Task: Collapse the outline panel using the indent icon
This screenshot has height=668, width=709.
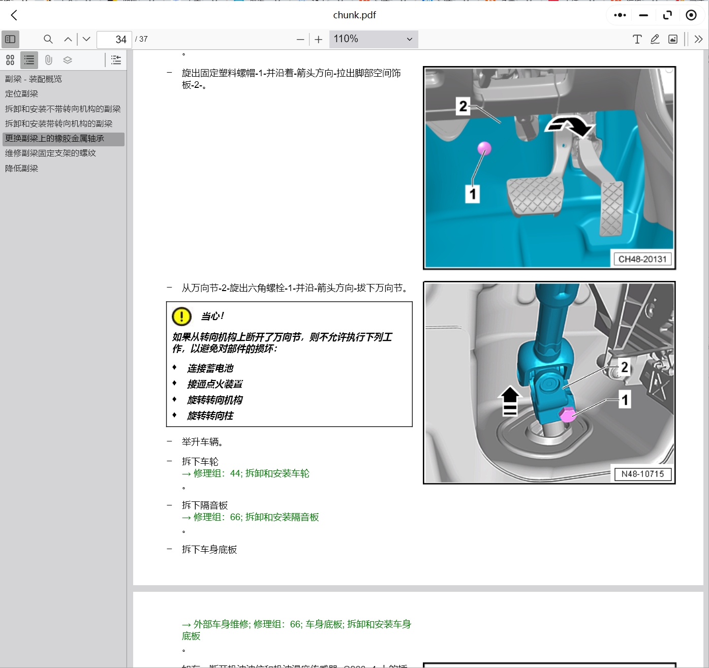Action: 116,60
